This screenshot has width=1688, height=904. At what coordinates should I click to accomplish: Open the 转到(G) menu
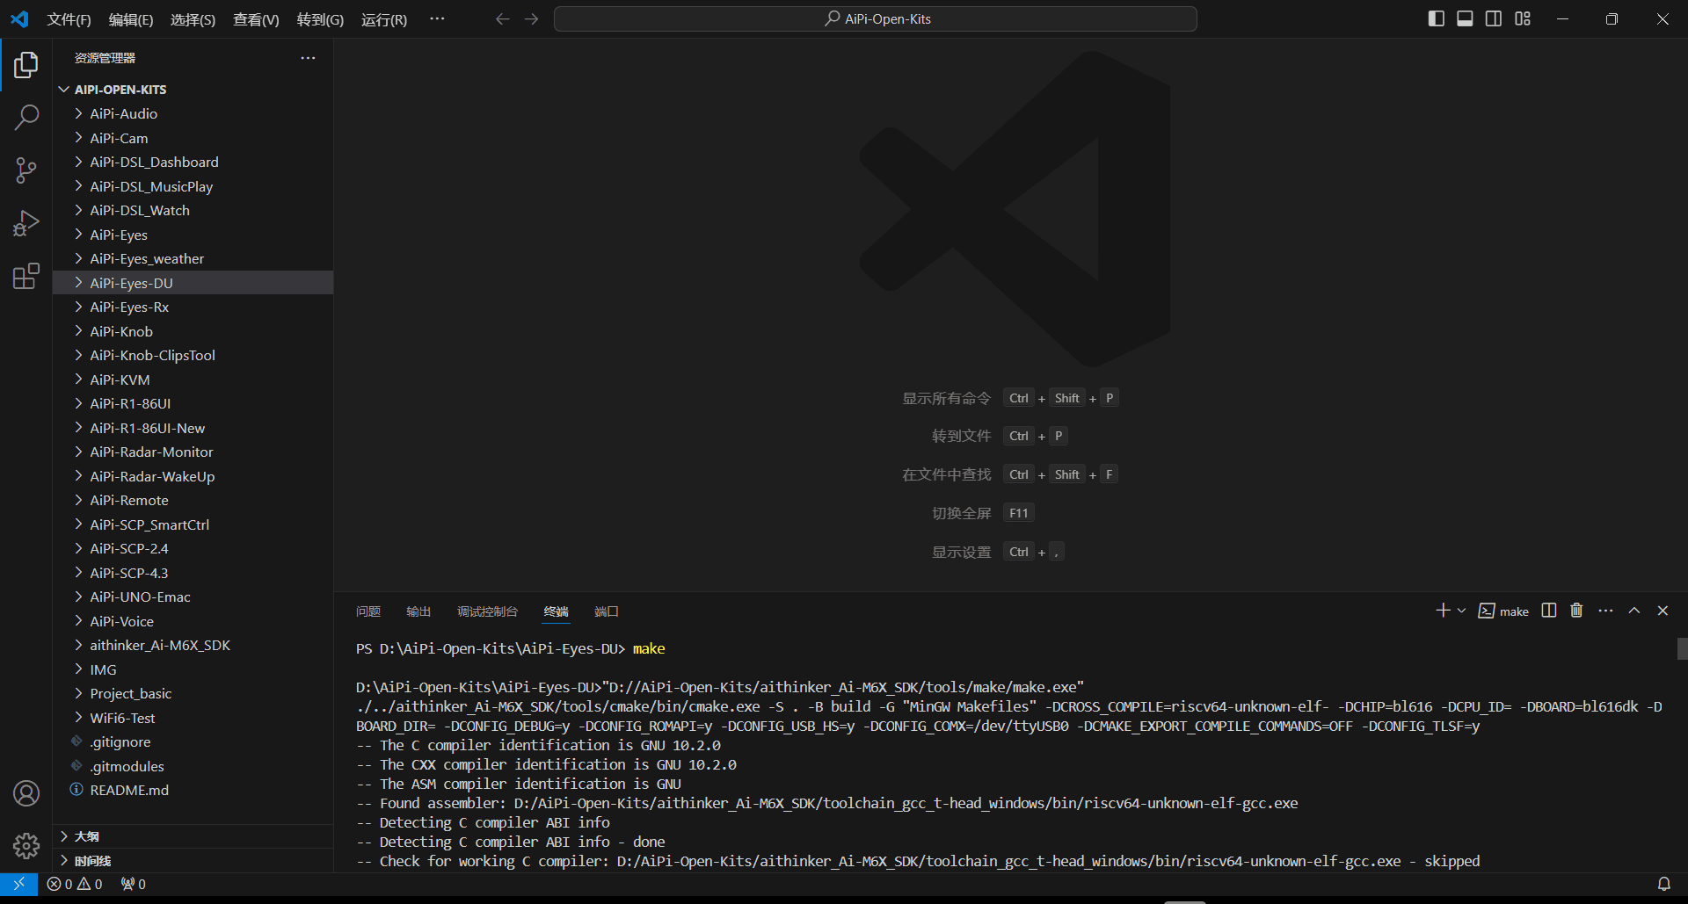(320, 19)
